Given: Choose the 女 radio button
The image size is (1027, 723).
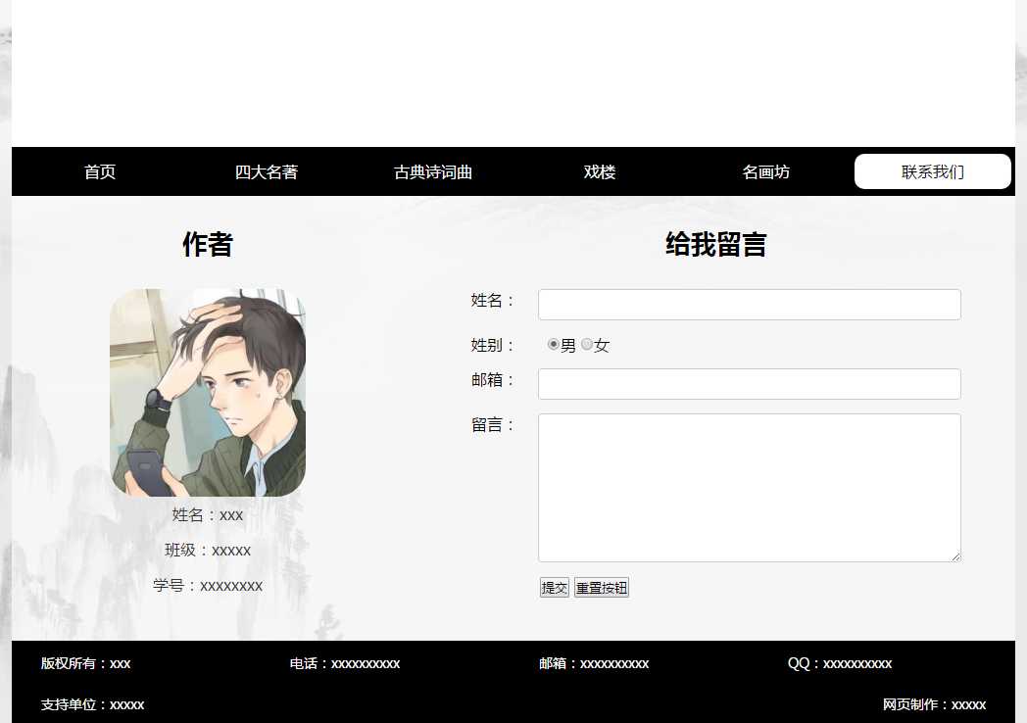Looking at the screenshot, I should point(587,345).
